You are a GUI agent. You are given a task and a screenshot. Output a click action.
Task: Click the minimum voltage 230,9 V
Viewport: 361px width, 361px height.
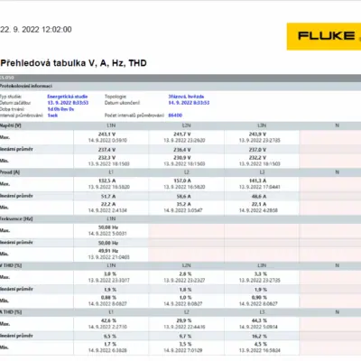182,158
